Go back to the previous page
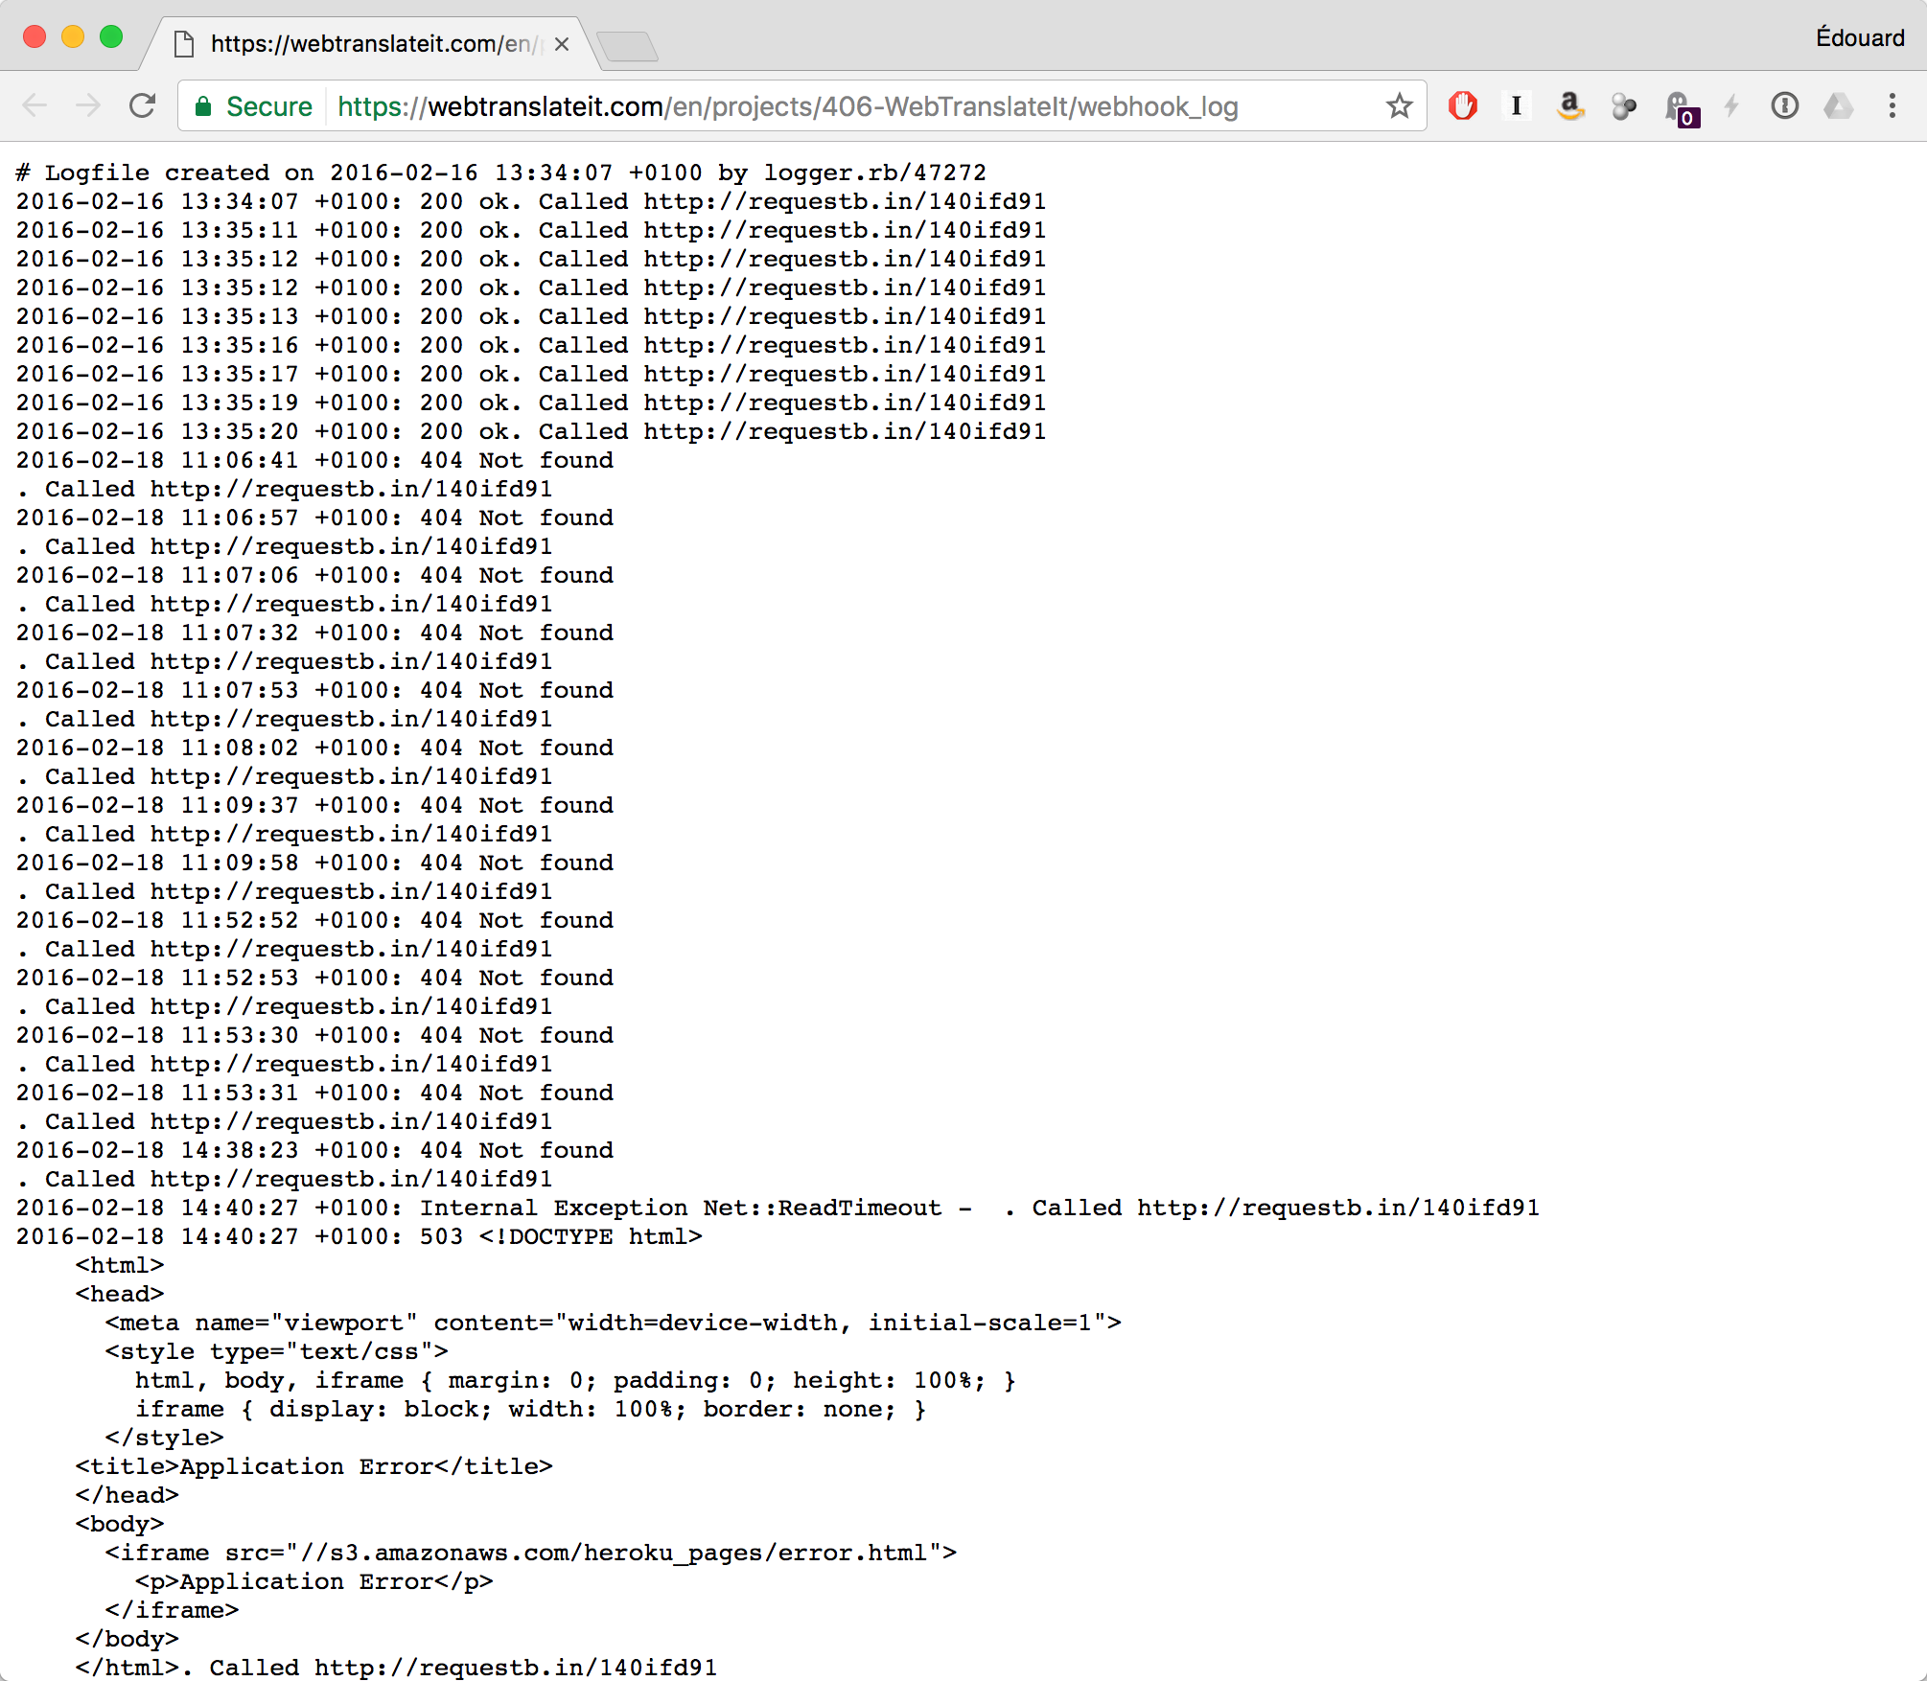1927x1681 pixels. click(35, 105)
